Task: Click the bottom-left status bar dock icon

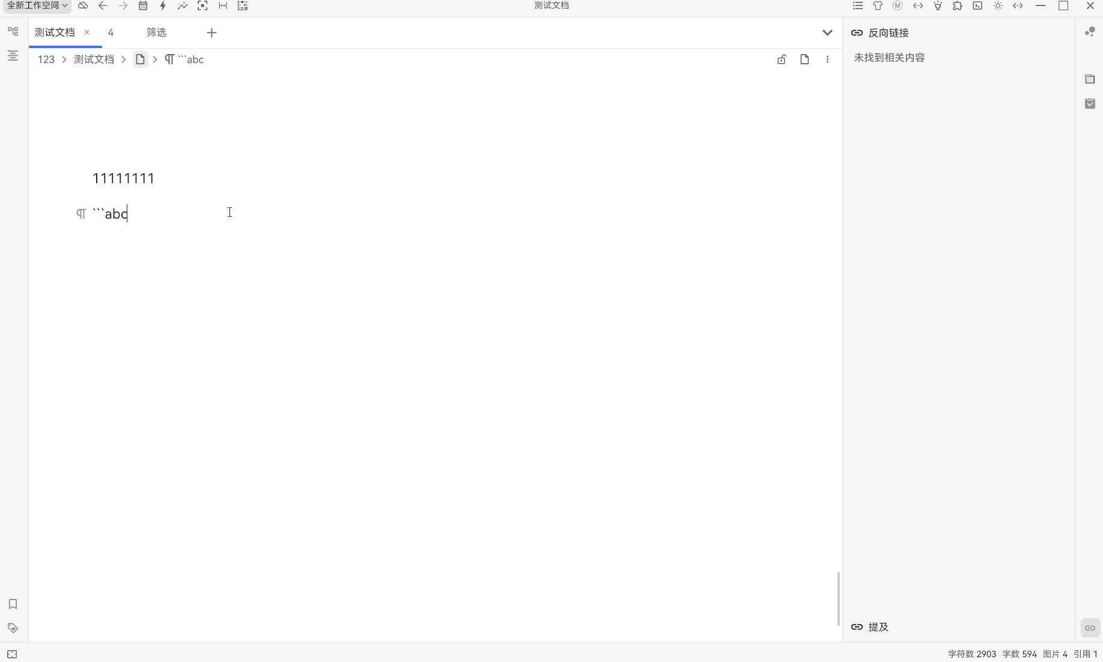Action: point(12,654)
